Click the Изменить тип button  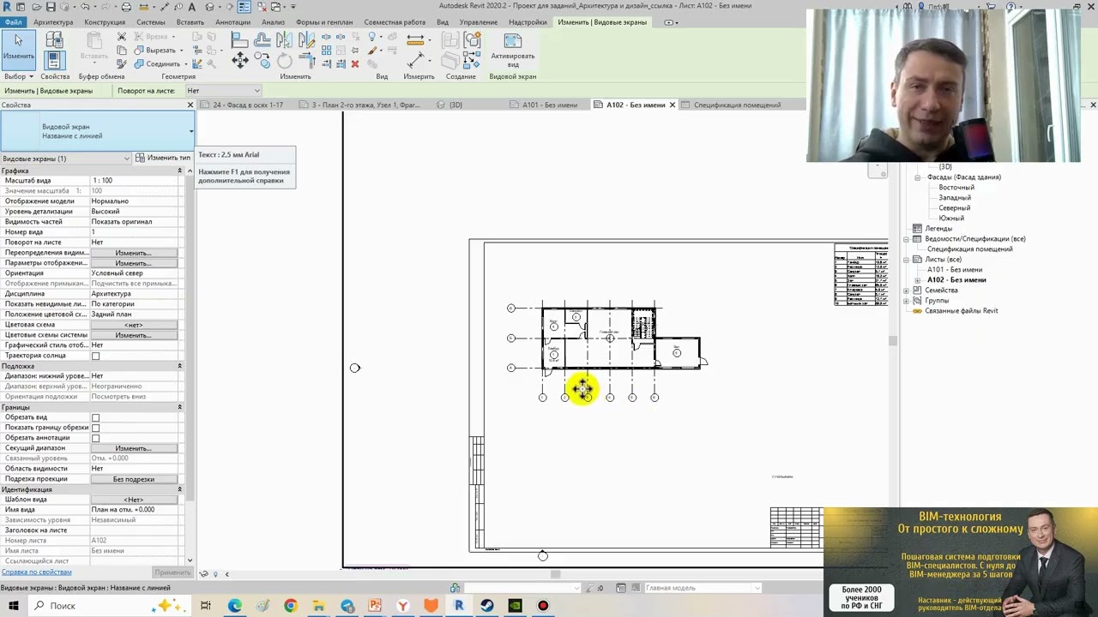[x=163, y=158]
